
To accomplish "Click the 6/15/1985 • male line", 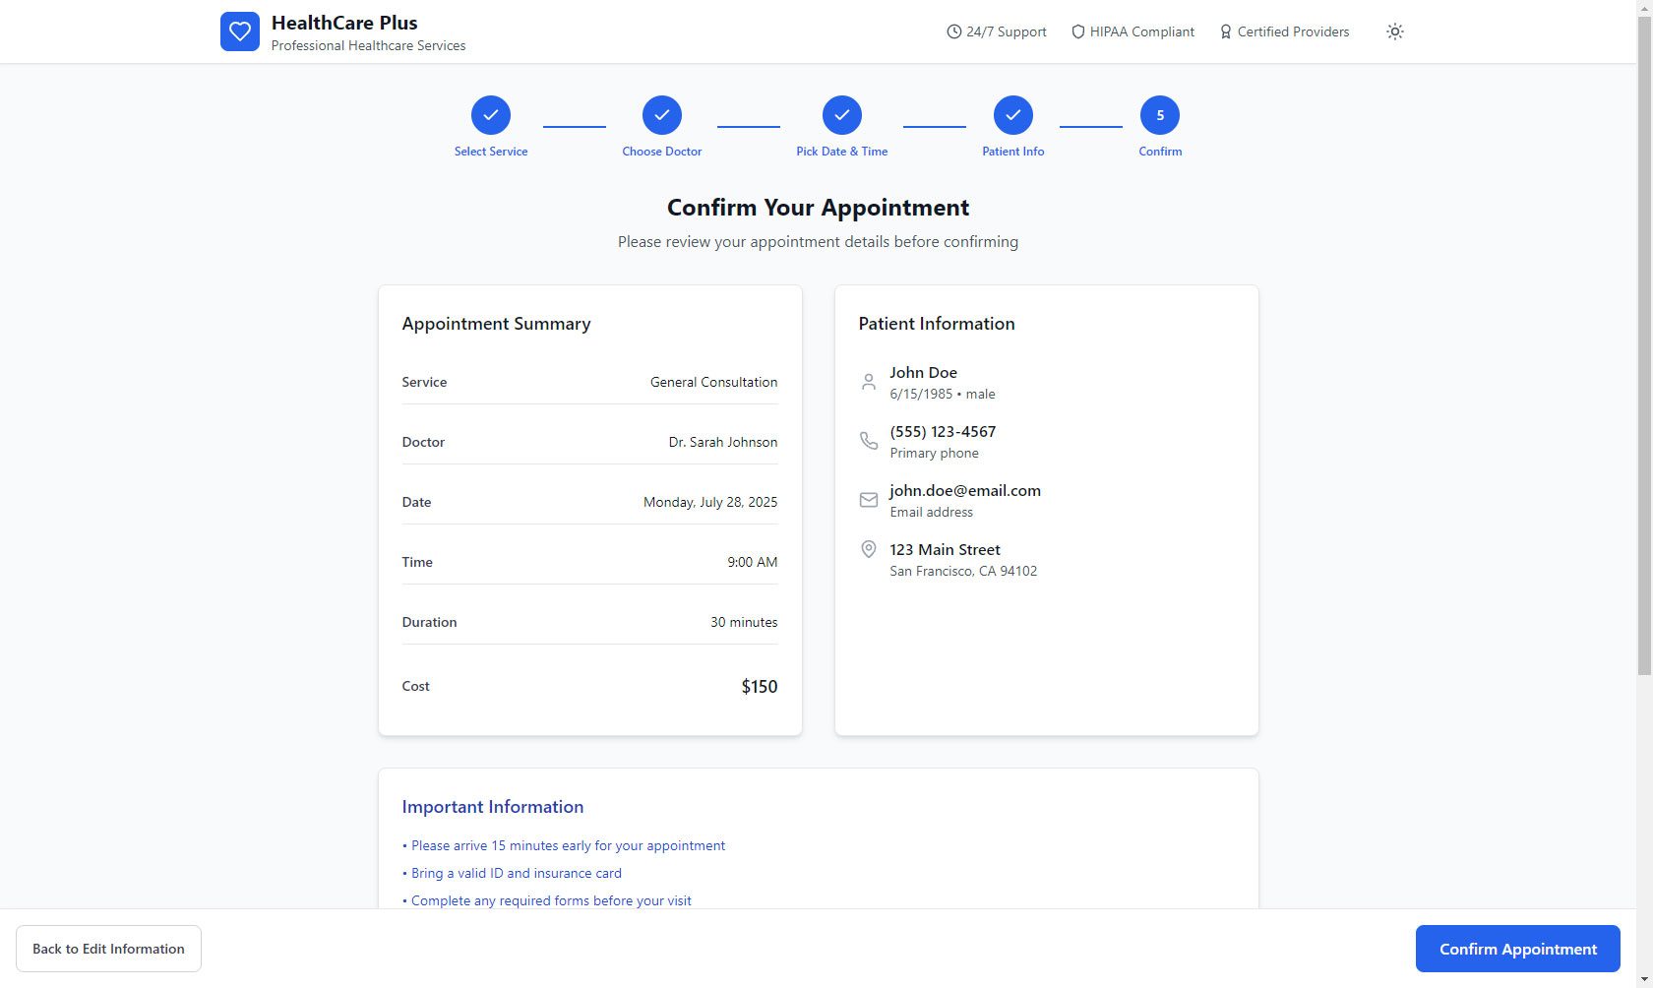I will coord(943,394).
